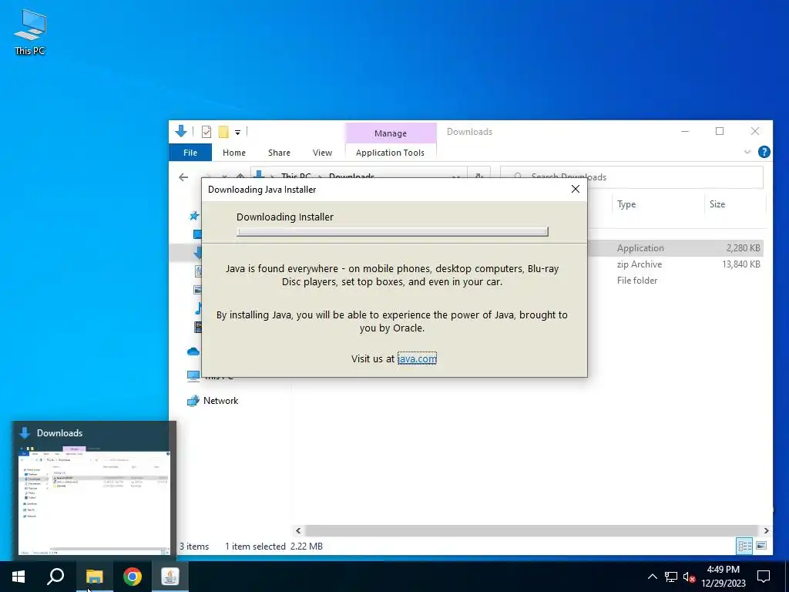
Task: Open taskbar search magnifier
Action: (x=55, y=577)
